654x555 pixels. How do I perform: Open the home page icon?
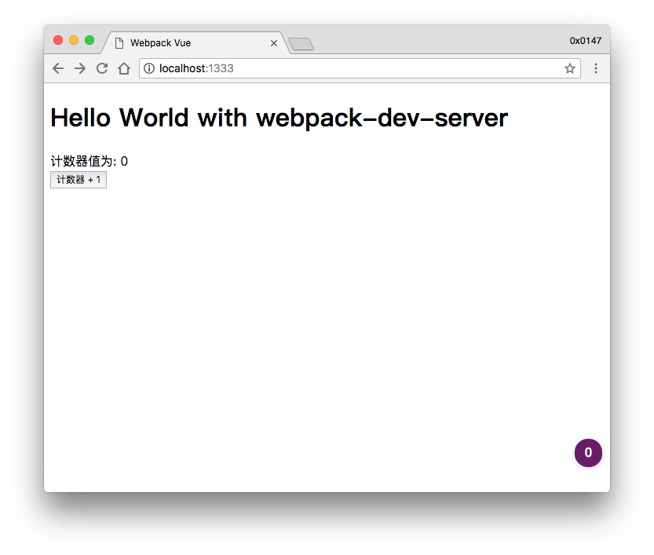pyautogui.click(x=123, y=68)
